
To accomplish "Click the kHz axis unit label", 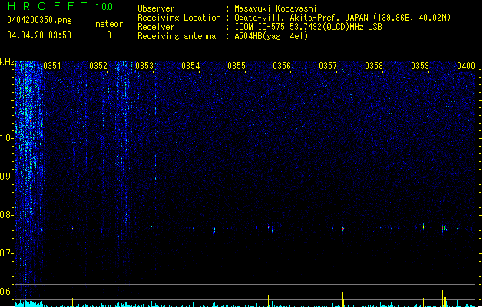I will pyautogui.click(x=7, y=62).
